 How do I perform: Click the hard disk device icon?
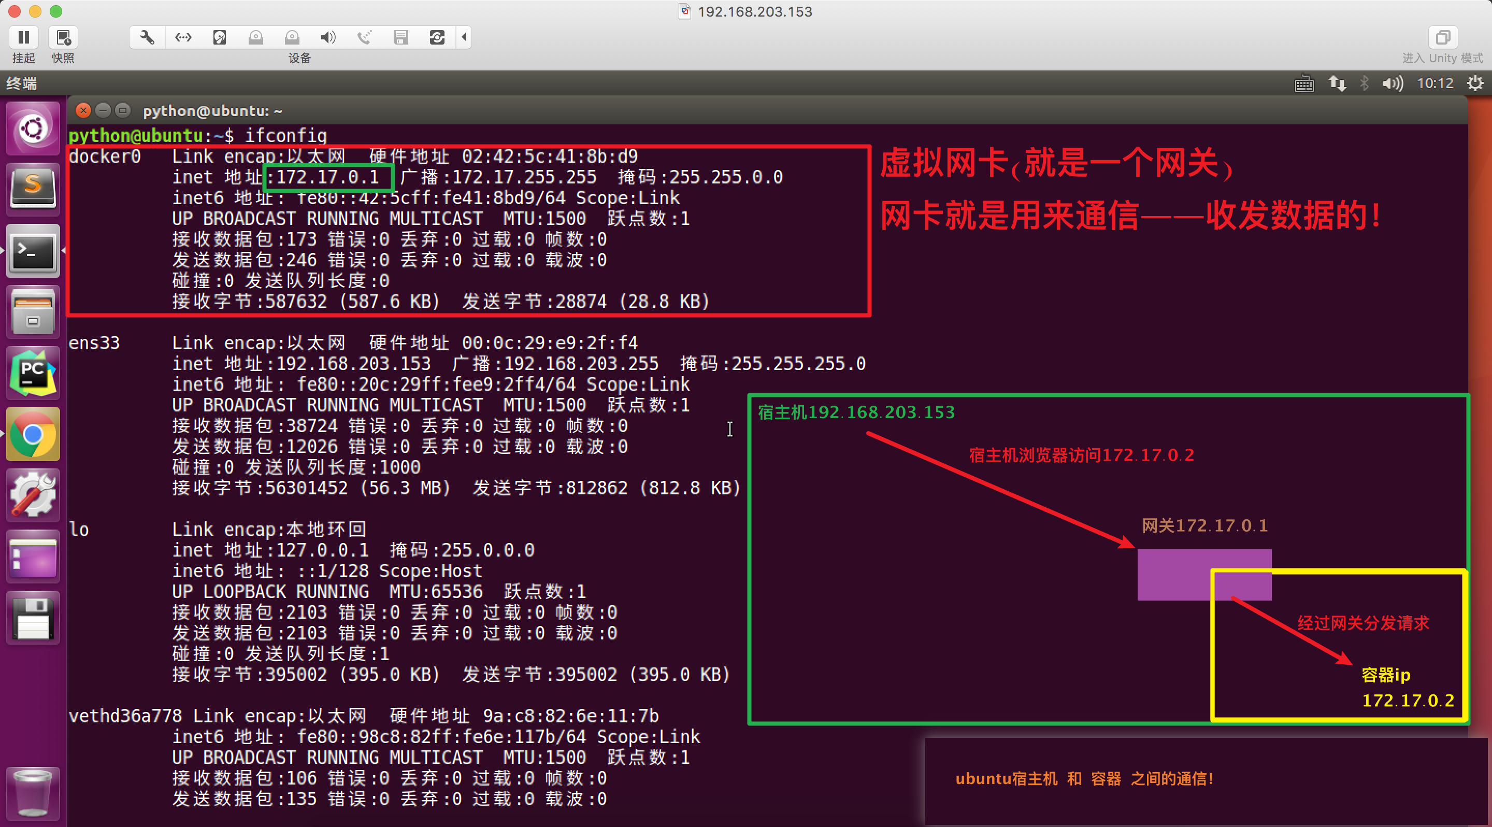point(220,38)
